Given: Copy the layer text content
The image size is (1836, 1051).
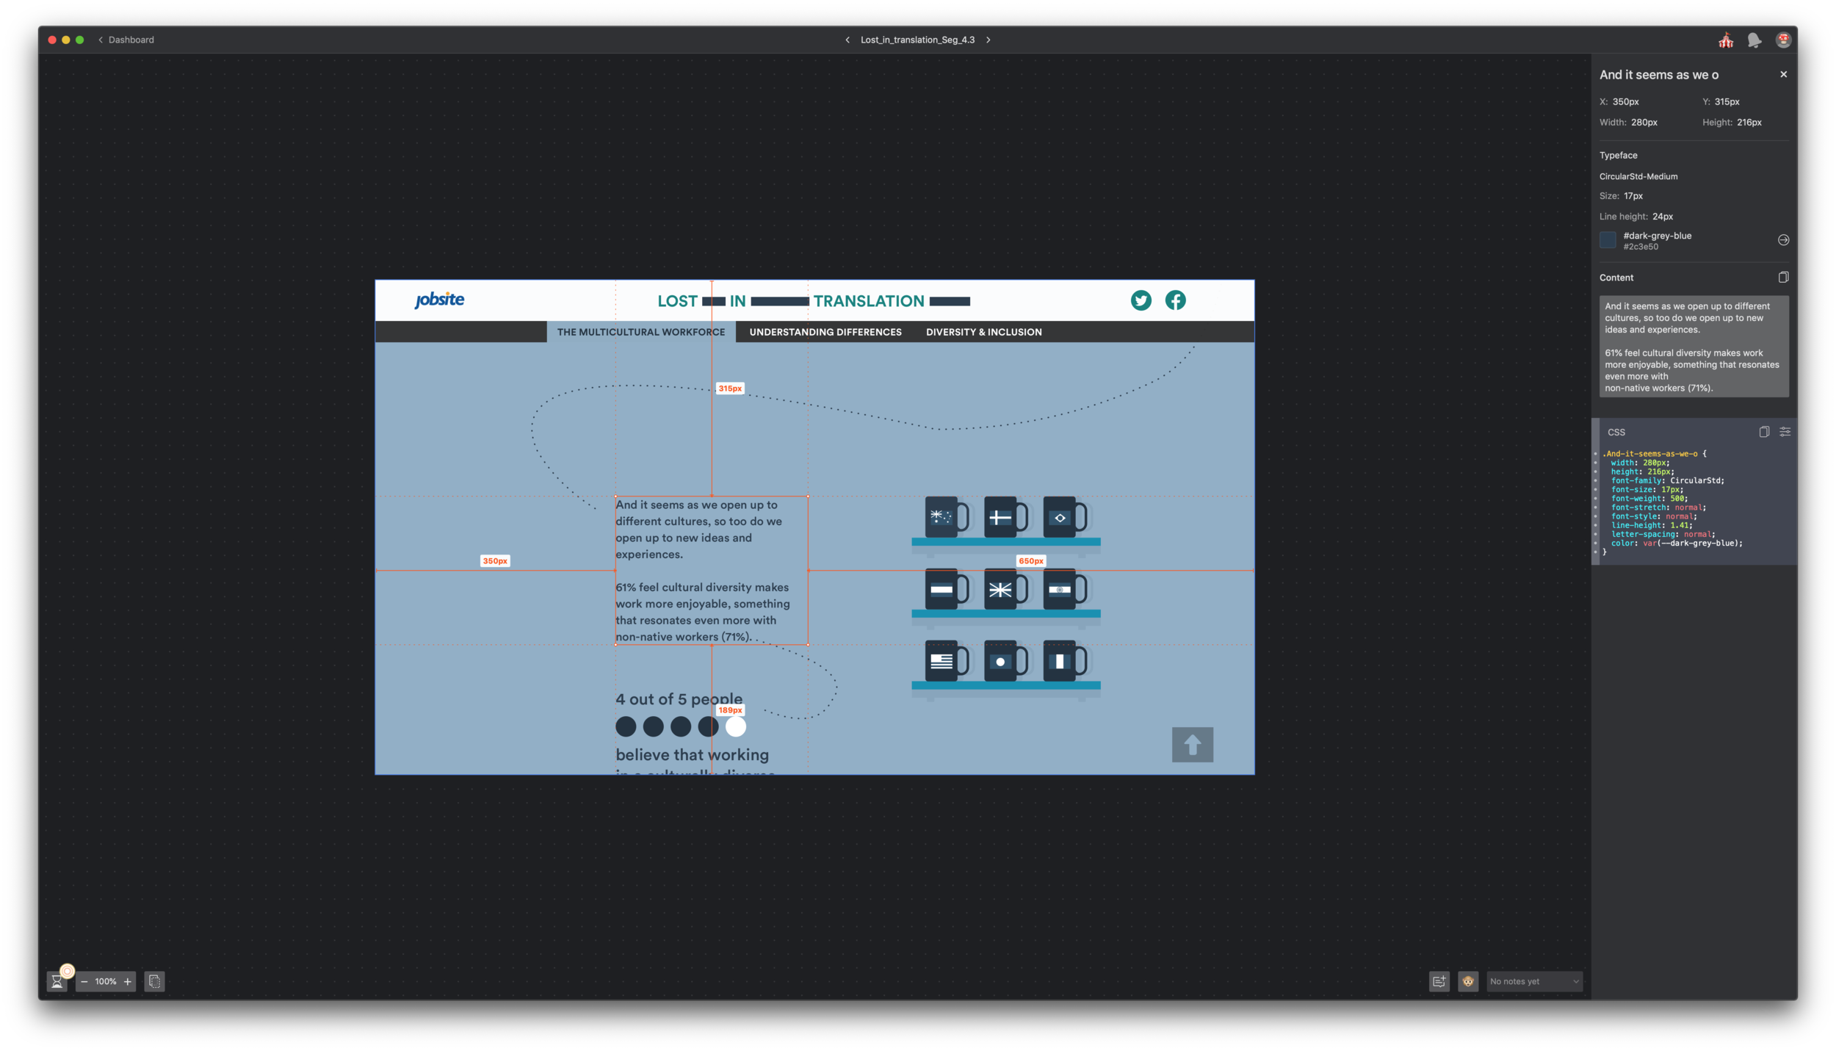Looking at the screenshot, I should point(1783,277).
